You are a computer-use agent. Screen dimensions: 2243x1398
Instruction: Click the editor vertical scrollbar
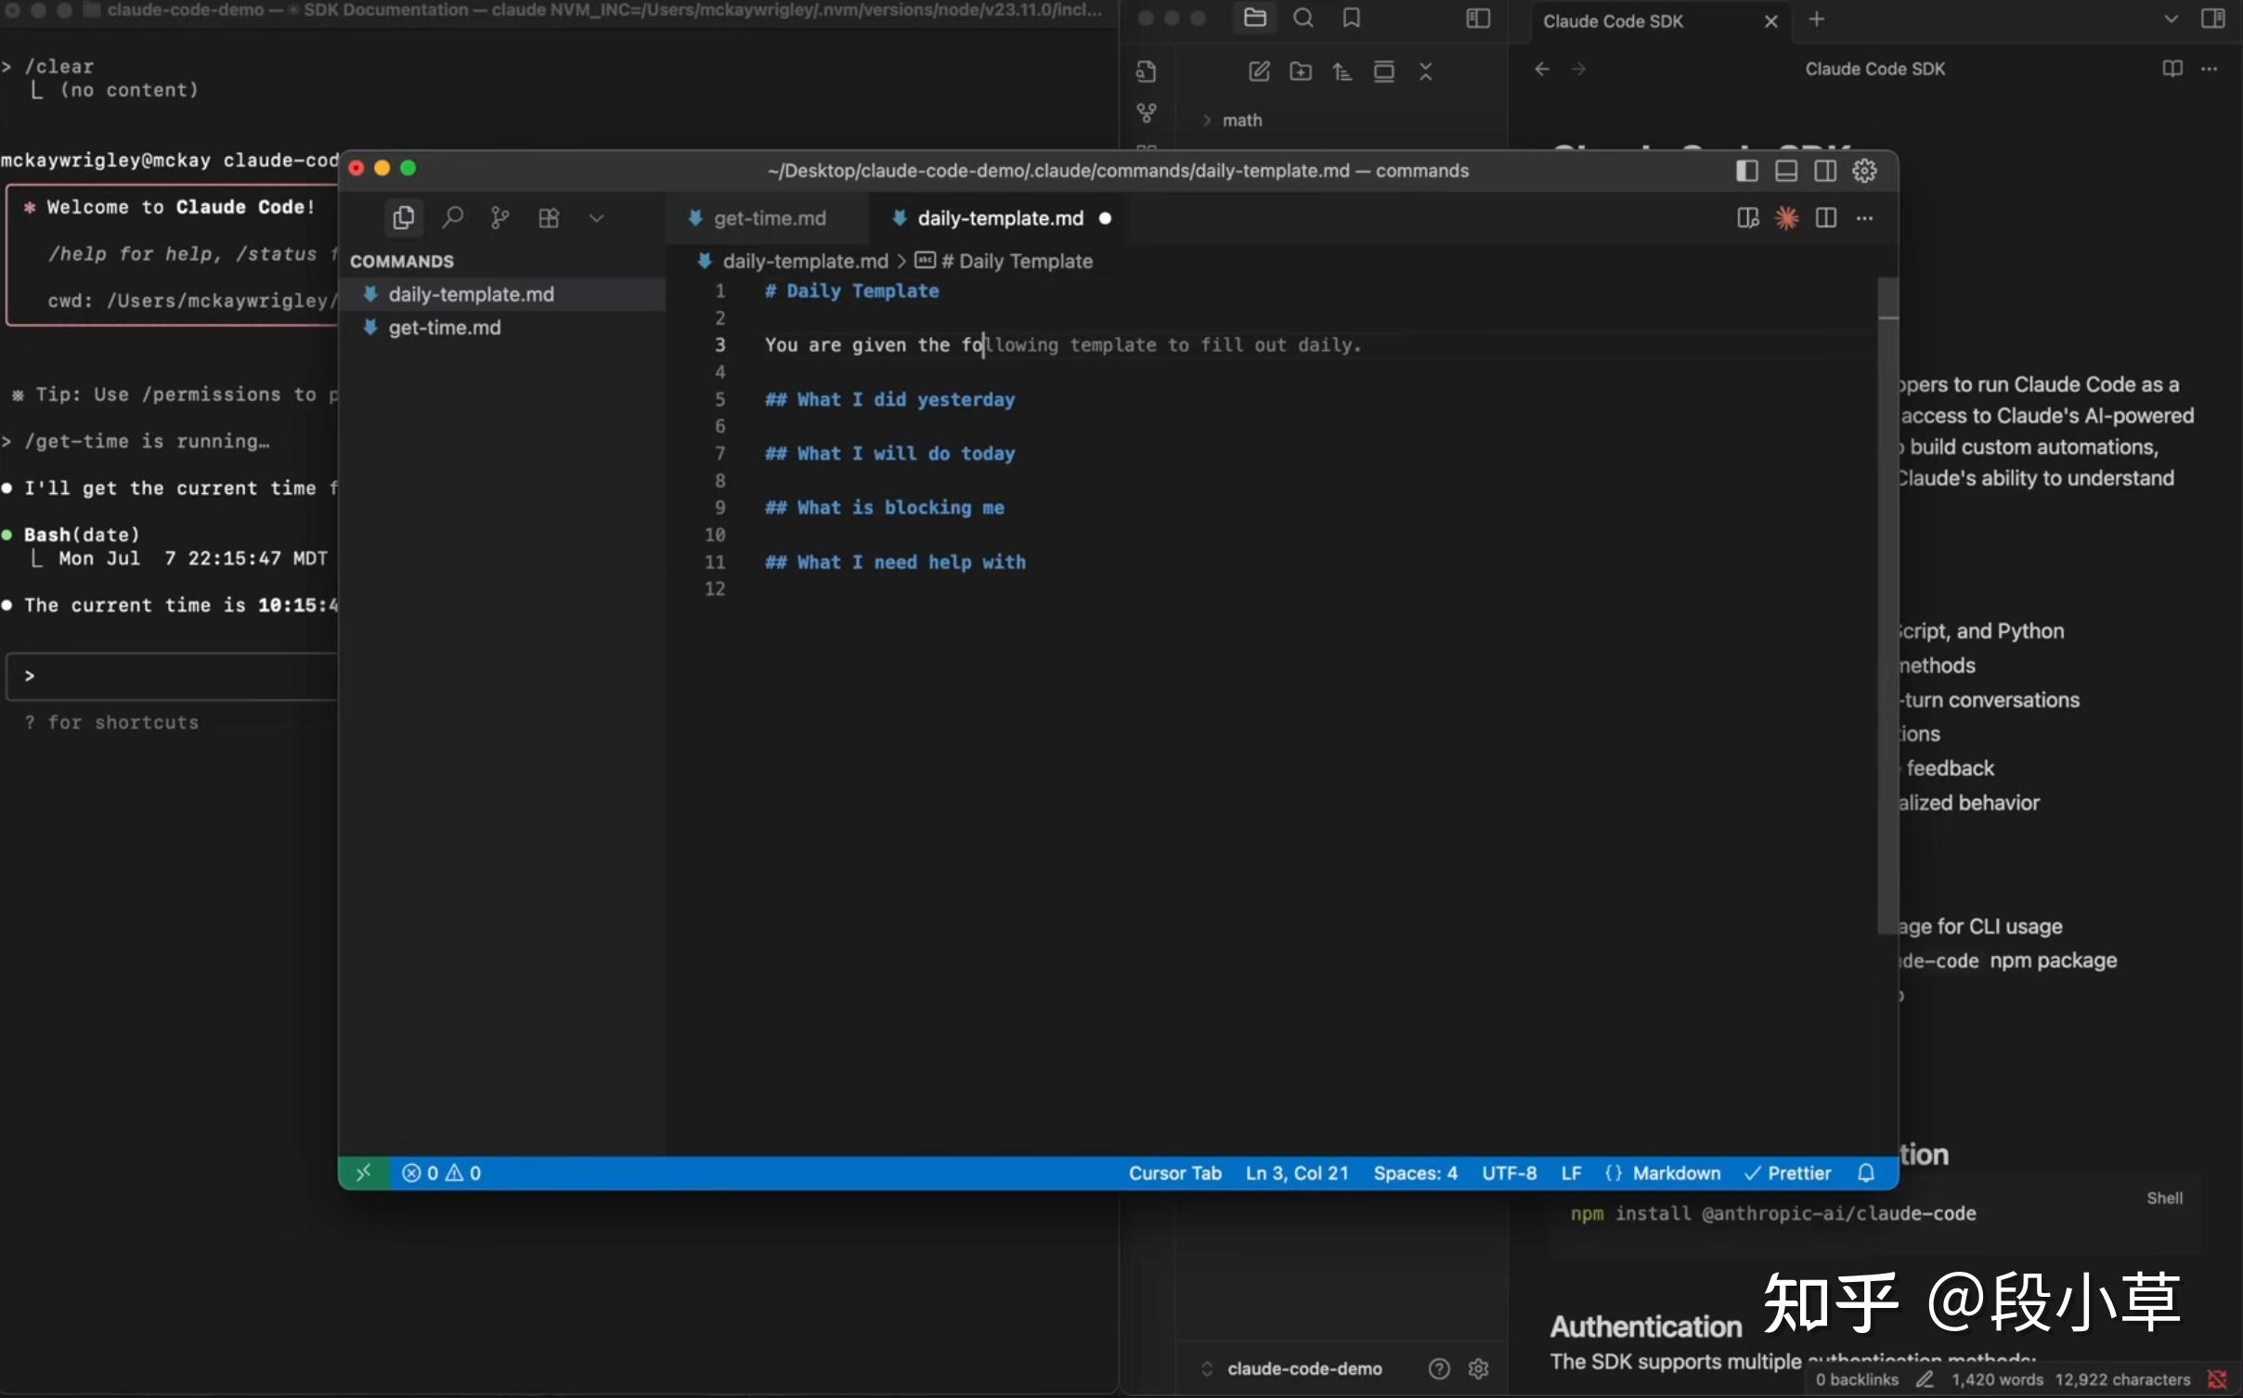pos(1886,603)
